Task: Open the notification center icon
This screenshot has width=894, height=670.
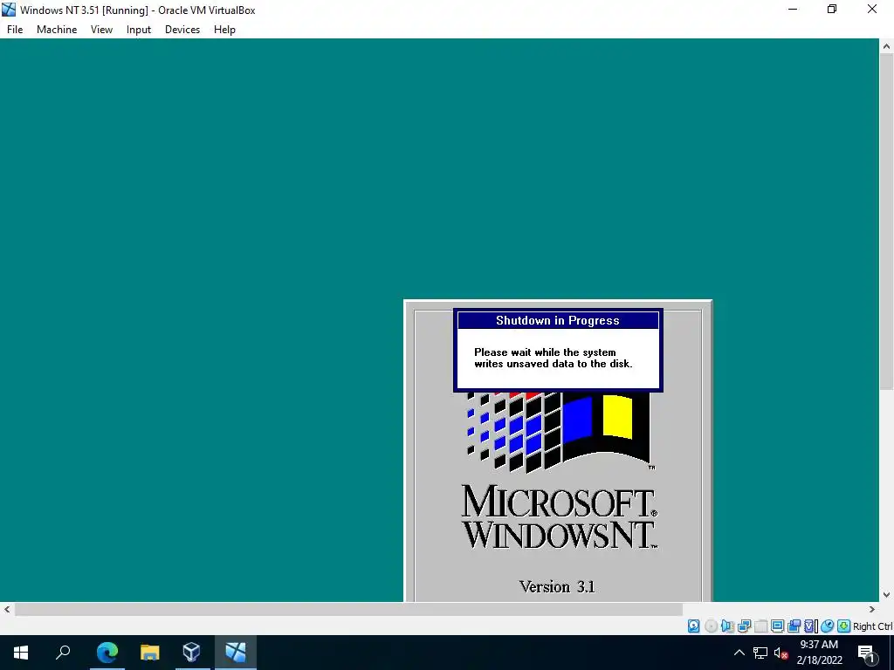Action: [866, 653]
